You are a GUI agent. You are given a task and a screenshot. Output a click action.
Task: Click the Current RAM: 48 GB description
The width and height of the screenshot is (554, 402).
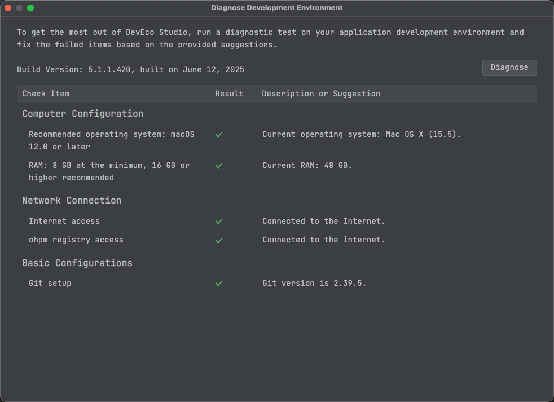click(x=307, y=165)
